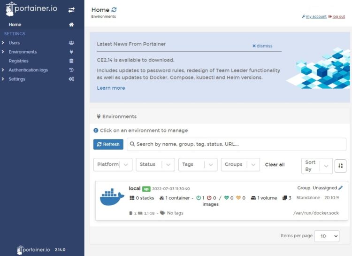This screenshot has height=256, width=352.
Task: Click the Standalone text in local row
Action: pyautogui.click(x=308, y=198)
